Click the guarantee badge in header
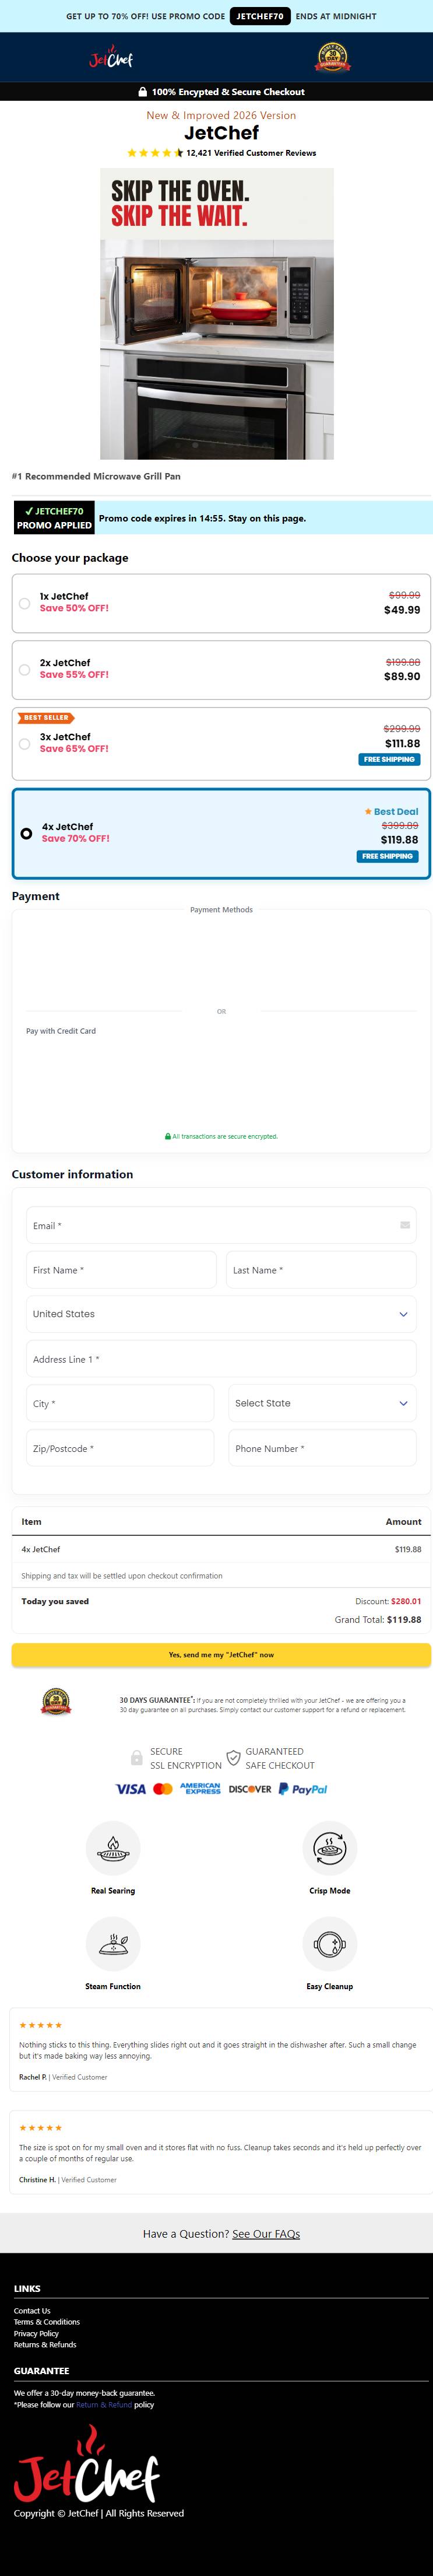The height and width of the screenshot is (2576, 433). [x=333, y=57]
